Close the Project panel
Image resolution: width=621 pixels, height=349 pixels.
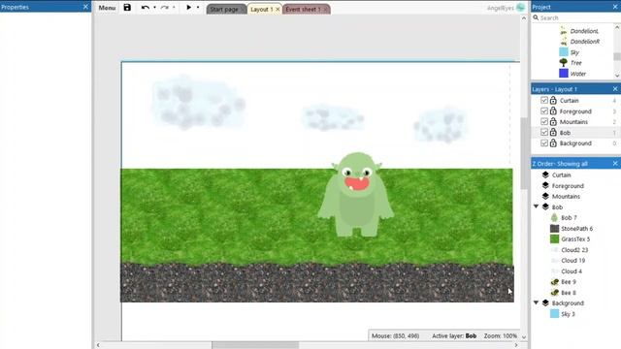click(615, 7)
